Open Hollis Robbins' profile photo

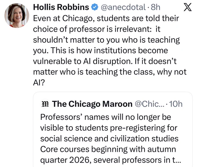17,15
